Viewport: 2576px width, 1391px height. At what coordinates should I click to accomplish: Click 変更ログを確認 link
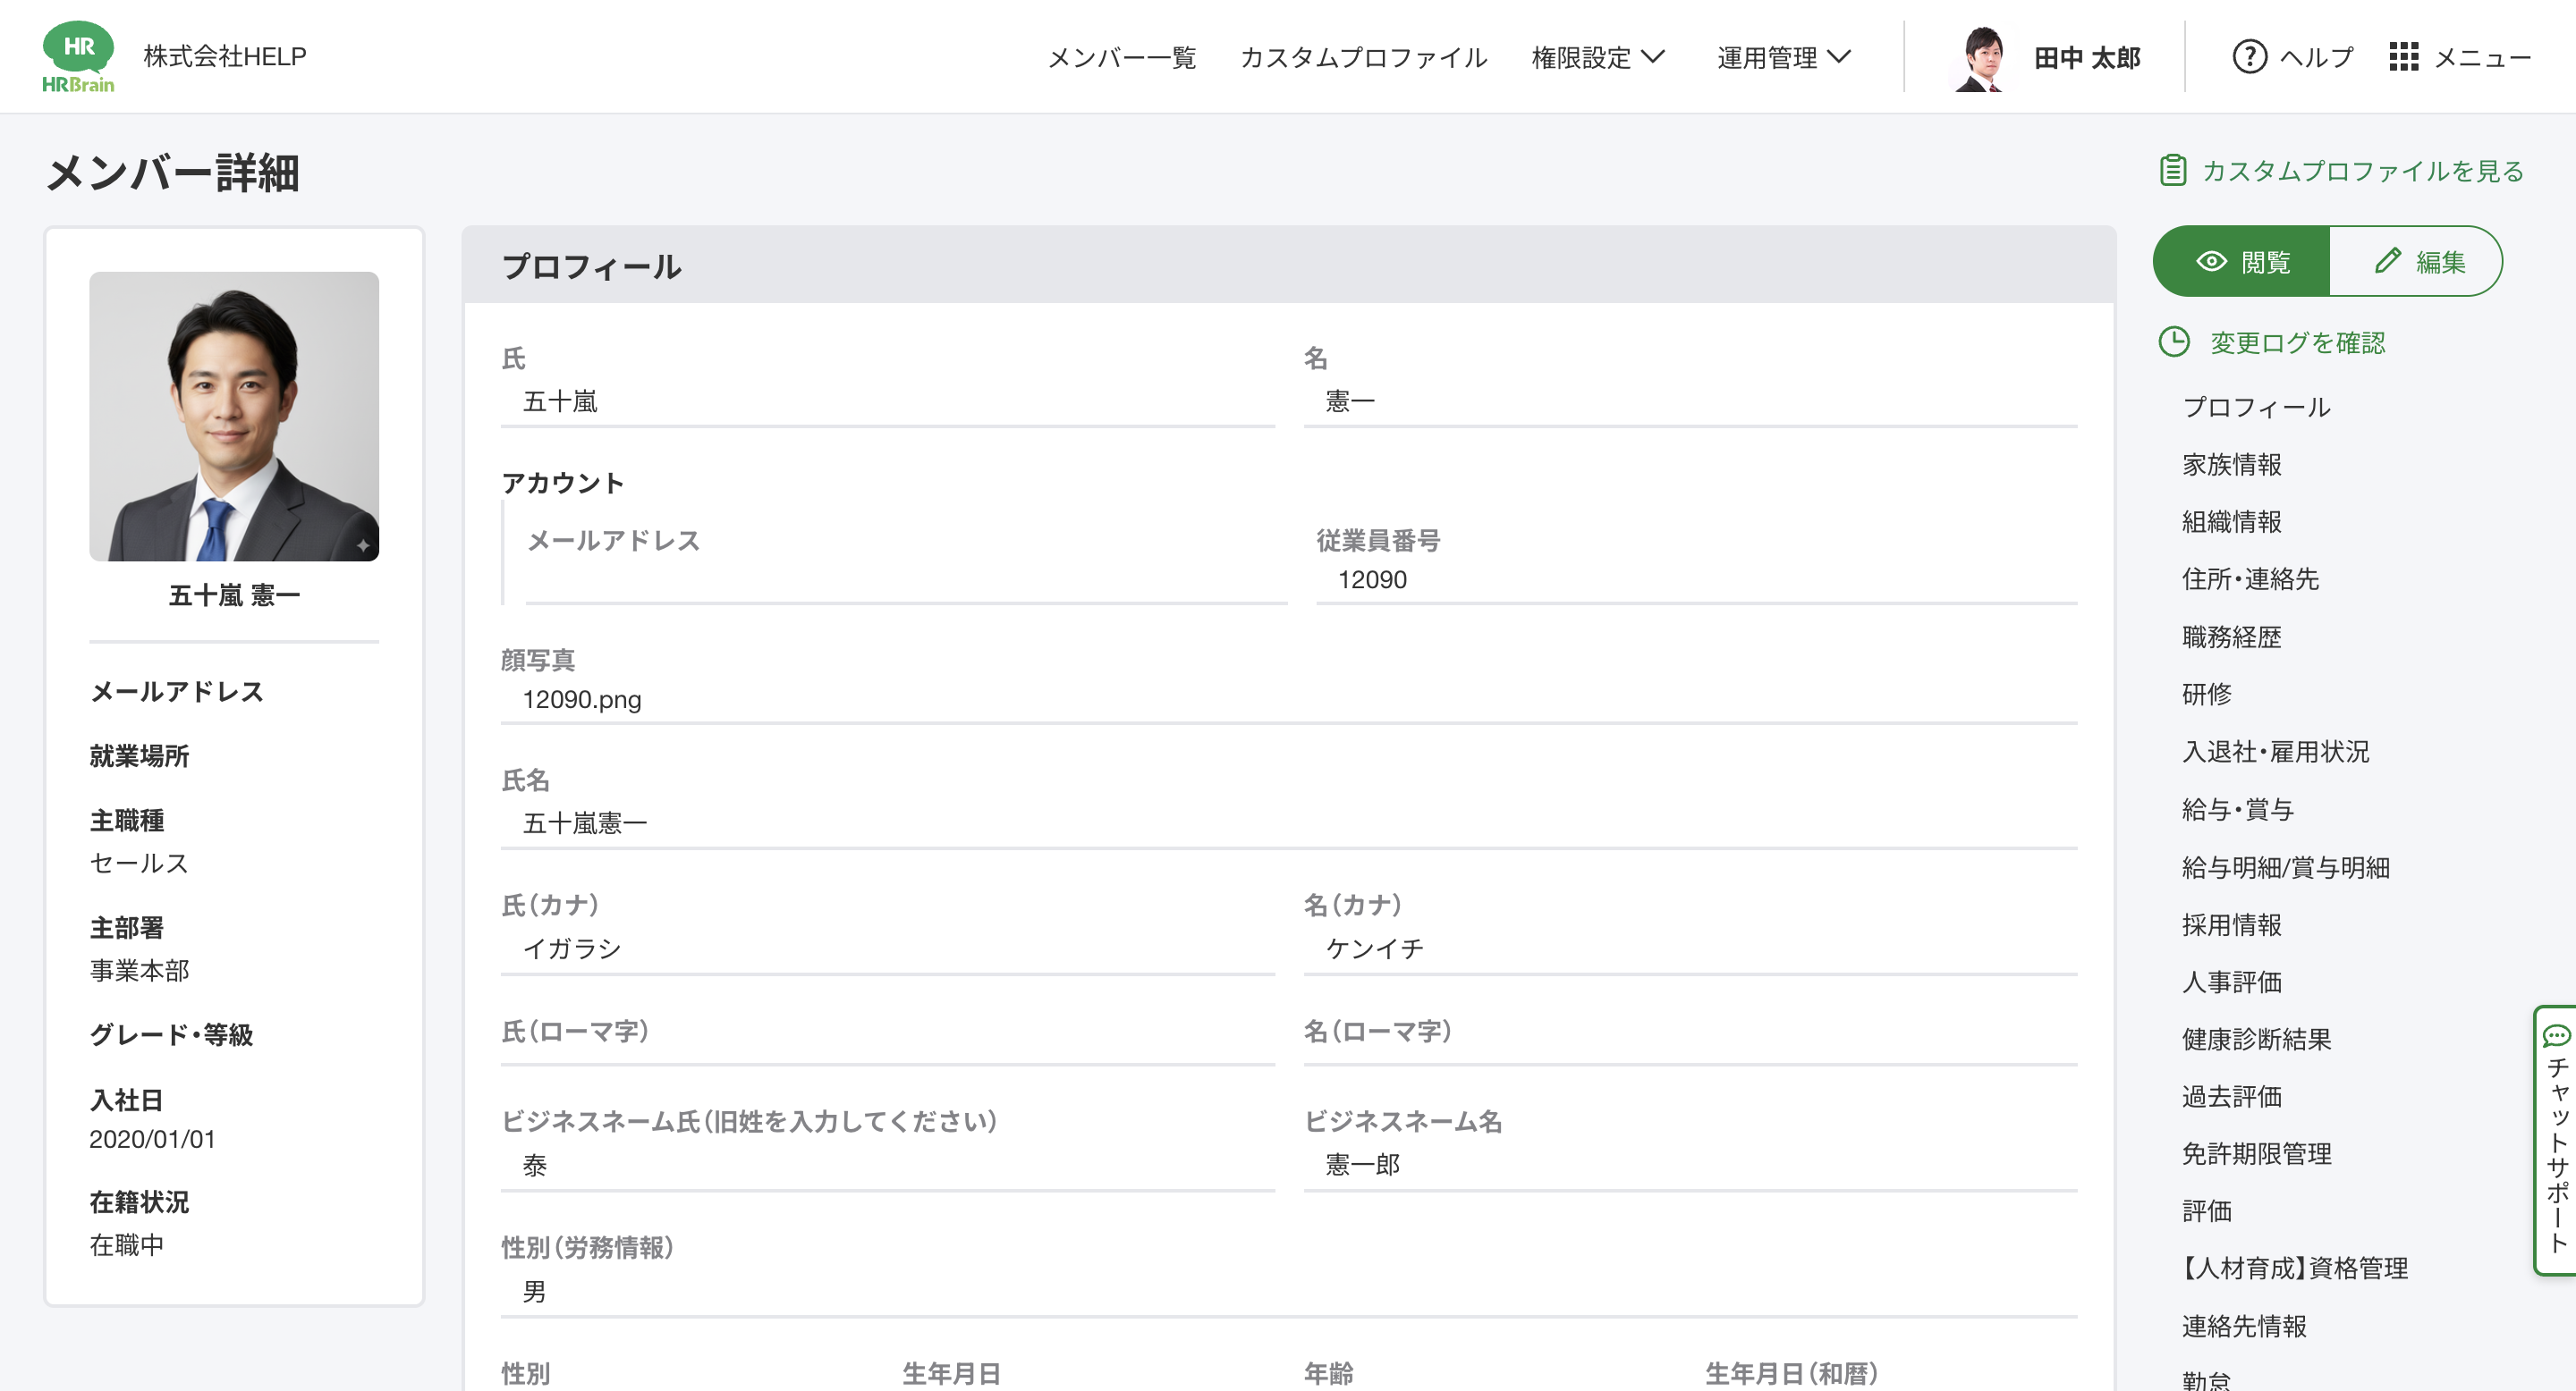coord(2297,342)
